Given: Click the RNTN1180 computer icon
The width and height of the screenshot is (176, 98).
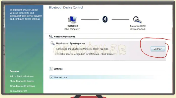Looking at the screenshot, I should click(x=72, y=20).
